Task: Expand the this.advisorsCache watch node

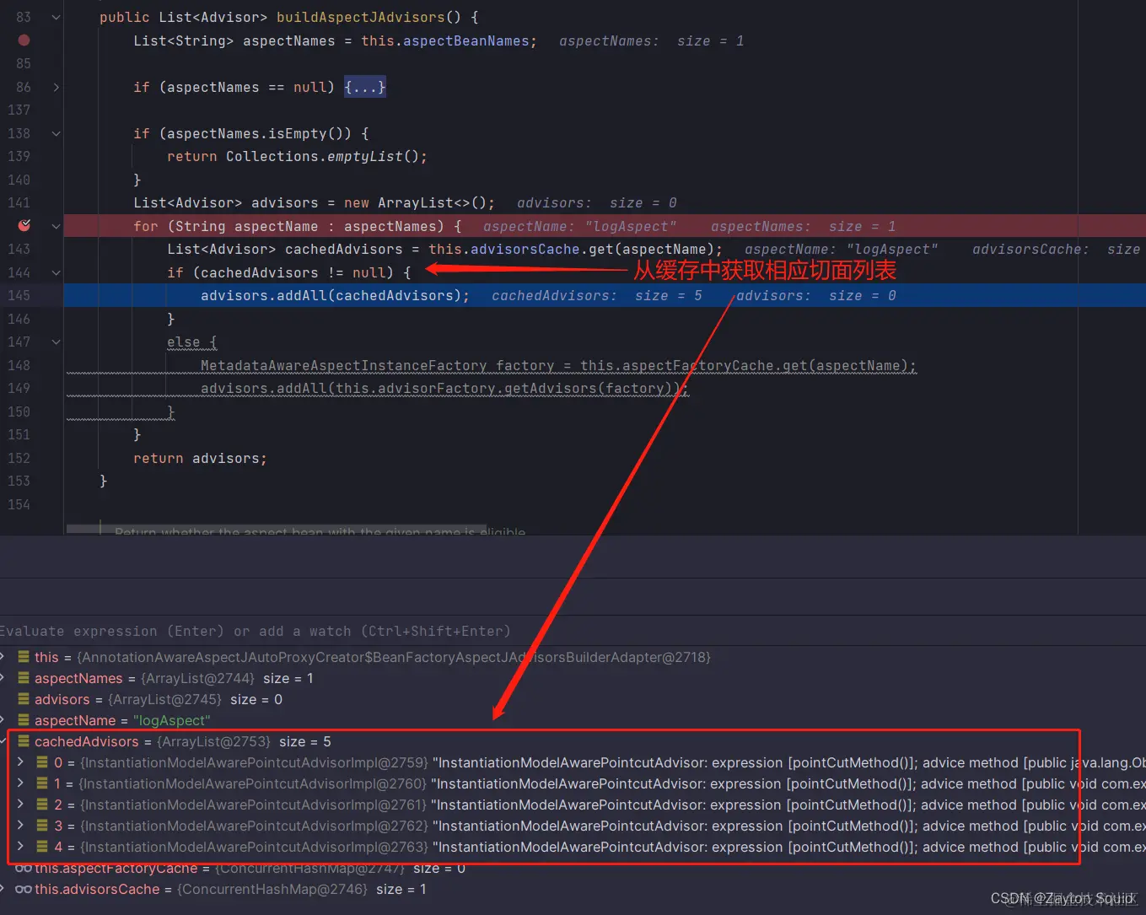Action: pyautogui.click(x=3, y=889)
